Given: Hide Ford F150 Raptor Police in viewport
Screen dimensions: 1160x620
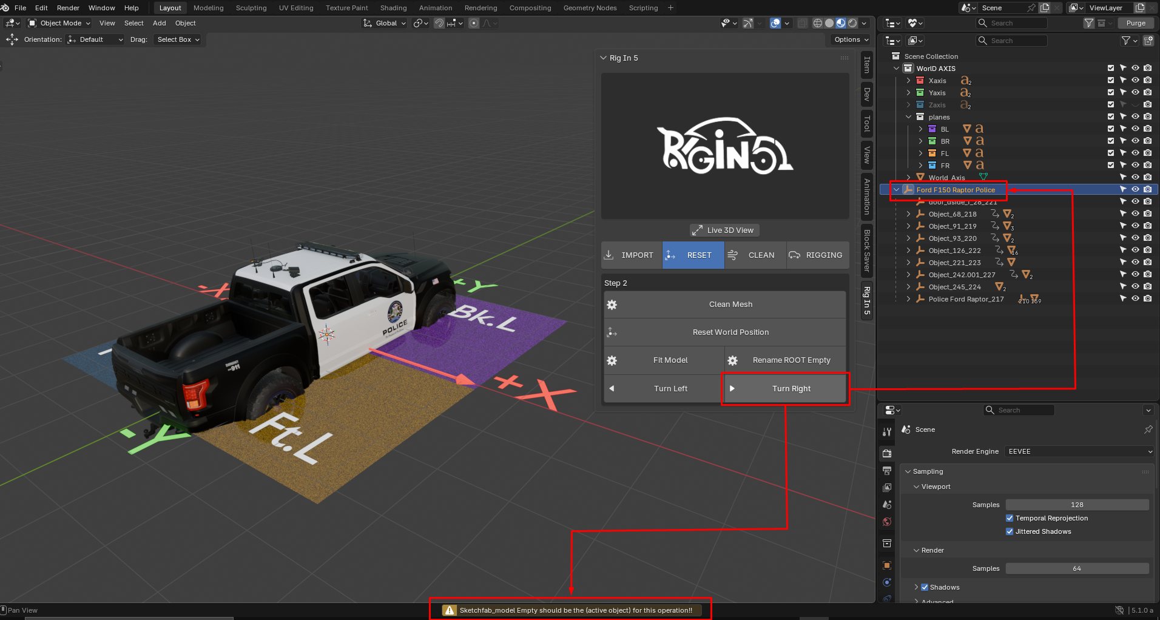Looking at the screenshot, I should 1135,190.
